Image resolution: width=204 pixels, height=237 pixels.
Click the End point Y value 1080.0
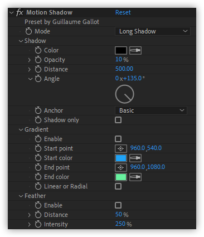pos(156,167)
